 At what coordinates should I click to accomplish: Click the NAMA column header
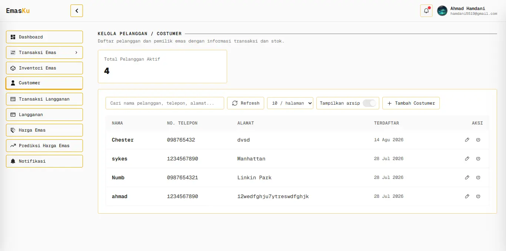pos(117,123)
